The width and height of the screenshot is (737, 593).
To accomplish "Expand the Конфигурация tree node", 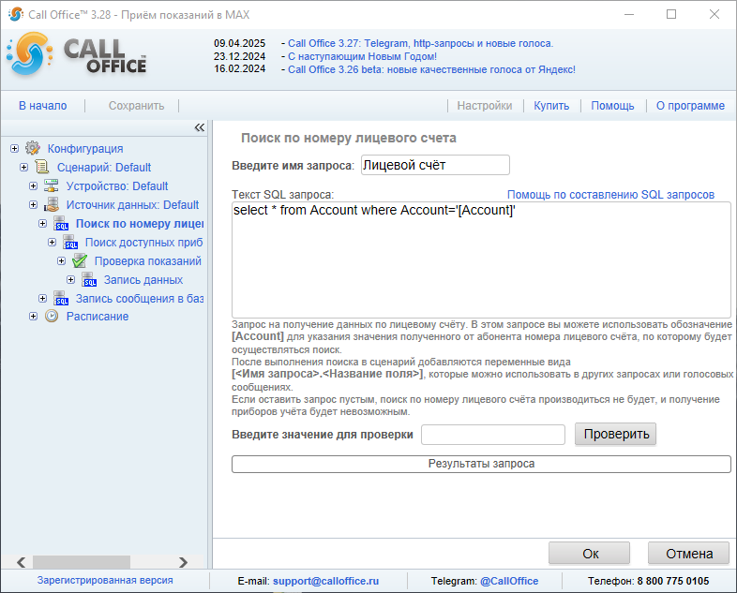I will 14,148.
